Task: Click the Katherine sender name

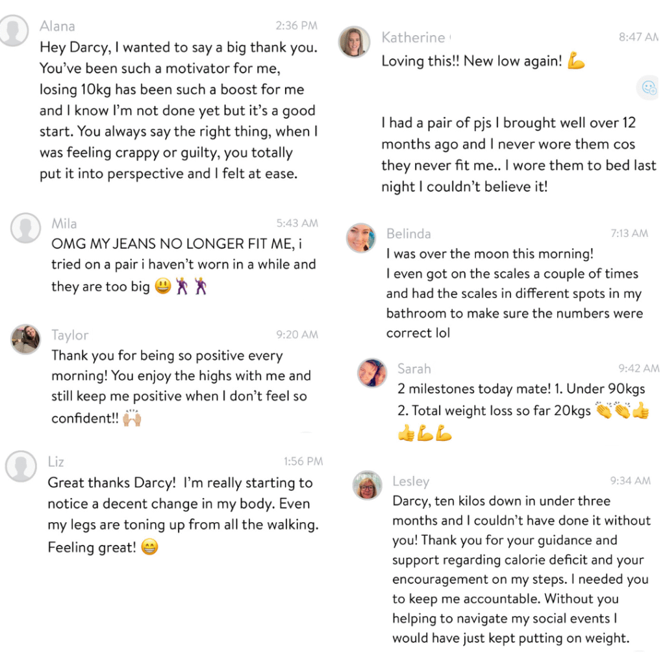Action: coord(413,37)
